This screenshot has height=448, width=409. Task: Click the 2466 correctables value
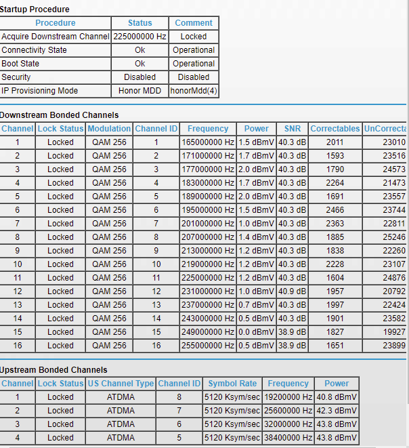(335, 210)
